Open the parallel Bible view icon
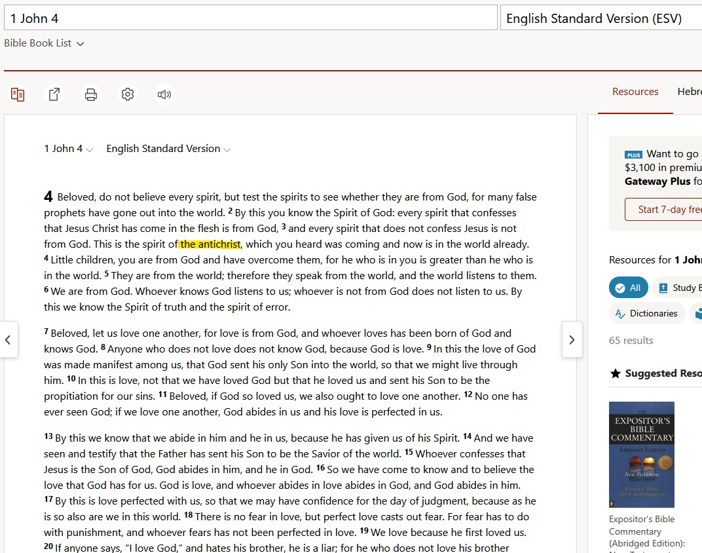Viewport: 702px width, 553px height. [18, 94]
